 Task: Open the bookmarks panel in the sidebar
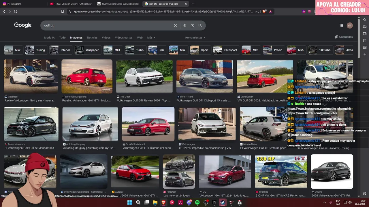point(365,41)
